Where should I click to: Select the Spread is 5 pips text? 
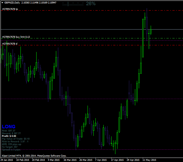tap(11, 149)
